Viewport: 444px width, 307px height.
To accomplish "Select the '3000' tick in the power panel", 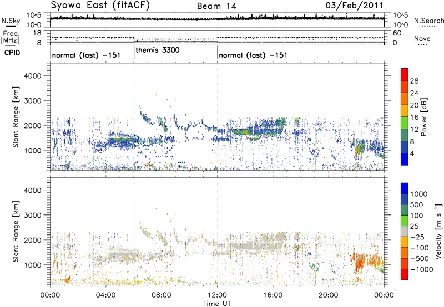I will (32, 101).
